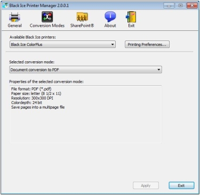Click the Apply button

click(x=146, y=185)
